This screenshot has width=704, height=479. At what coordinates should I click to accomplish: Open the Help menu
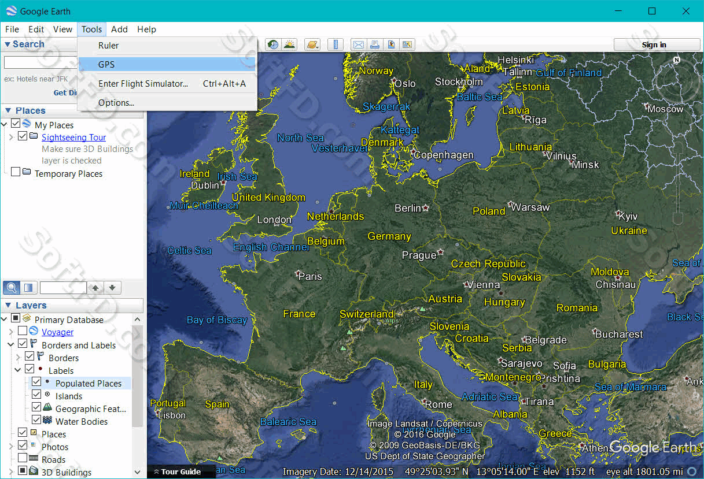click(x=146, y=29)
